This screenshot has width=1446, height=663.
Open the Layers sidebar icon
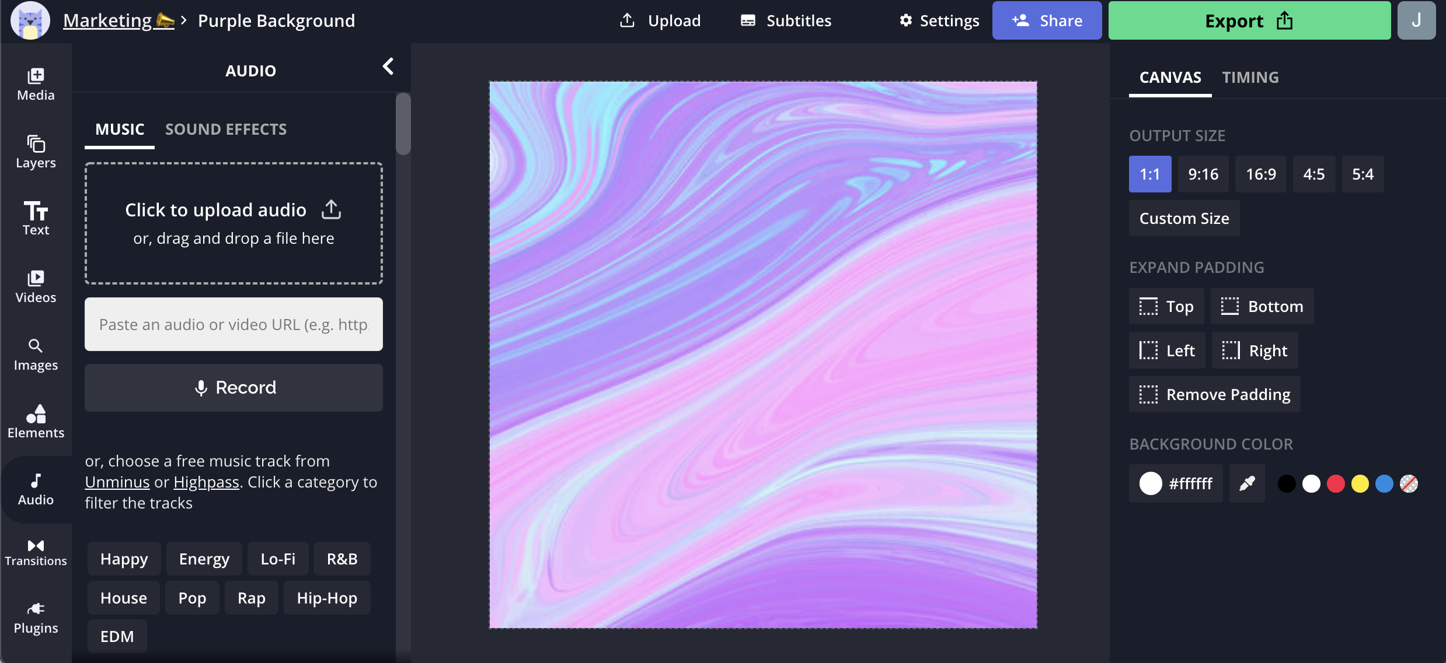[36, 152]
